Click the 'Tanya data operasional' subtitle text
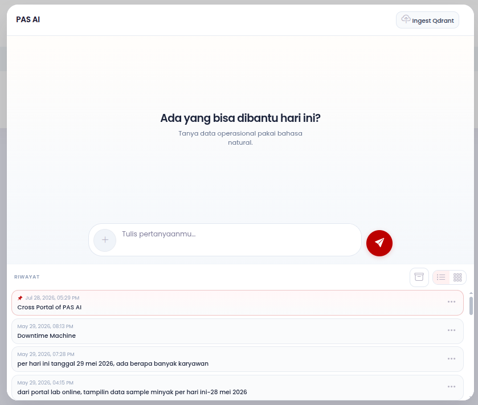The width and height of the screenshot is (478, 405). [240, 138]
